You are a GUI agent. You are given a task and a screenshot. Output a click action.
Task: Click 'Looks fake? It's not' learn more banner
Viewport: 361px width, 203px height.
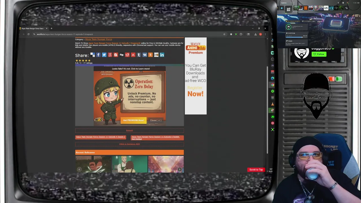(131, 69)
